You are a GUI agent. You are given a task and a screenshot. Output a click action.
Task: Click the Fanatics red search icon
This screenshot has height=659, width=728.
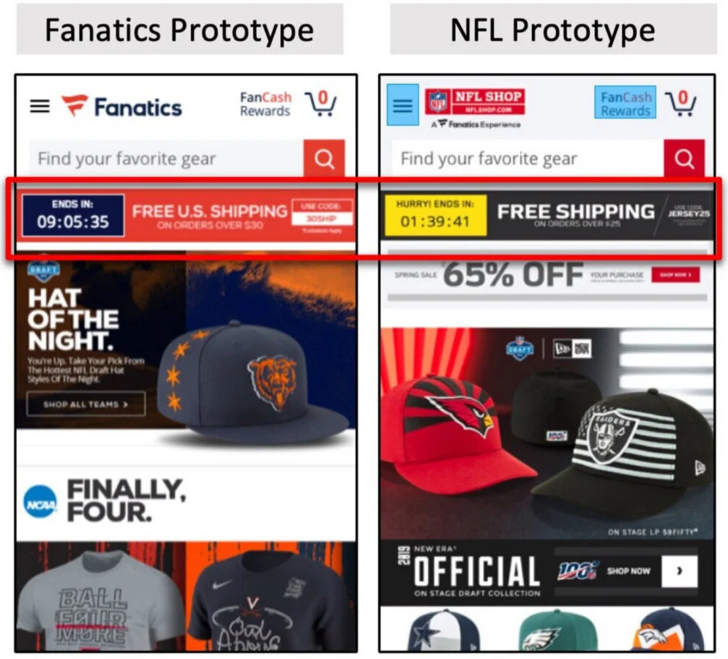pos(324,159)
